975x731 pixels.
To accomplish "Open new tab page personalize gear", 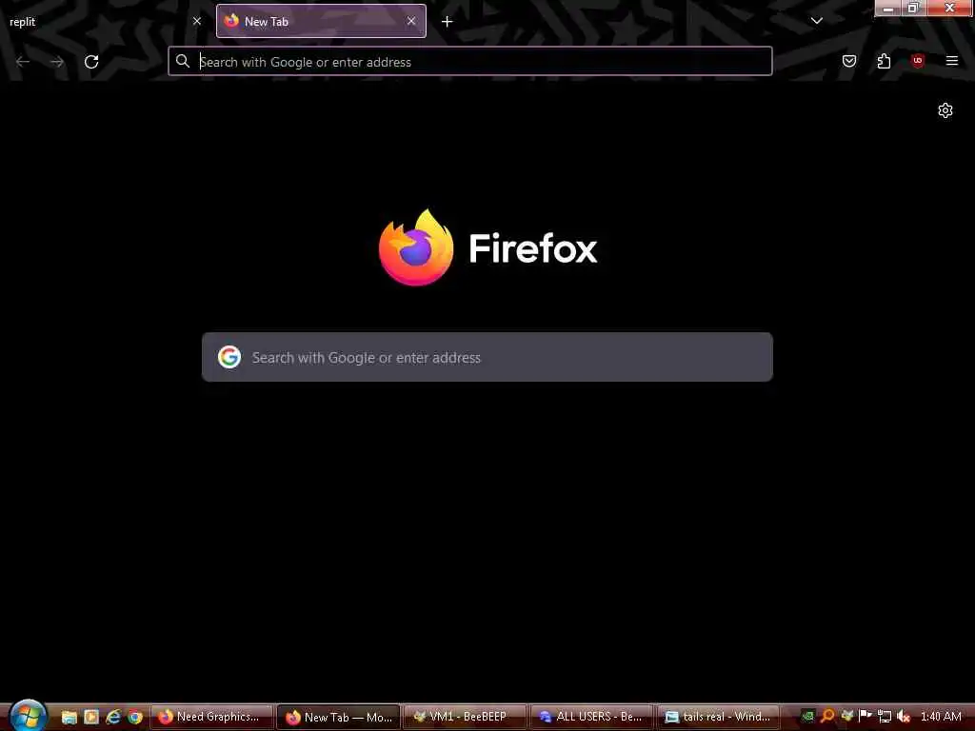I will (945, 110).
